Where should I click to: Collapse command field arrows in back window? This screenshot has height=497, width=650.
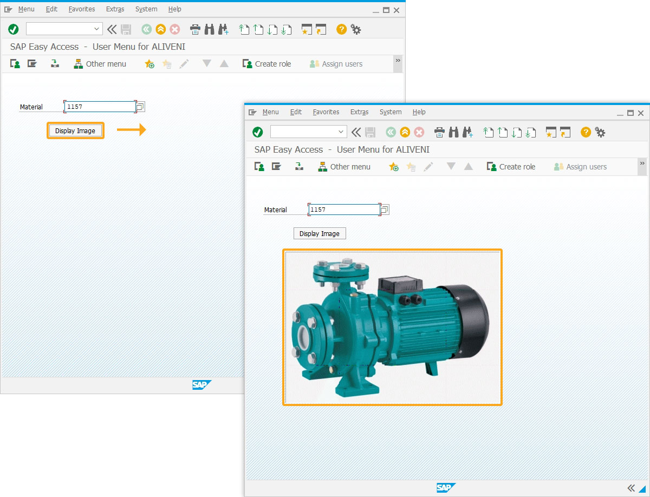[x=112, y=29]
